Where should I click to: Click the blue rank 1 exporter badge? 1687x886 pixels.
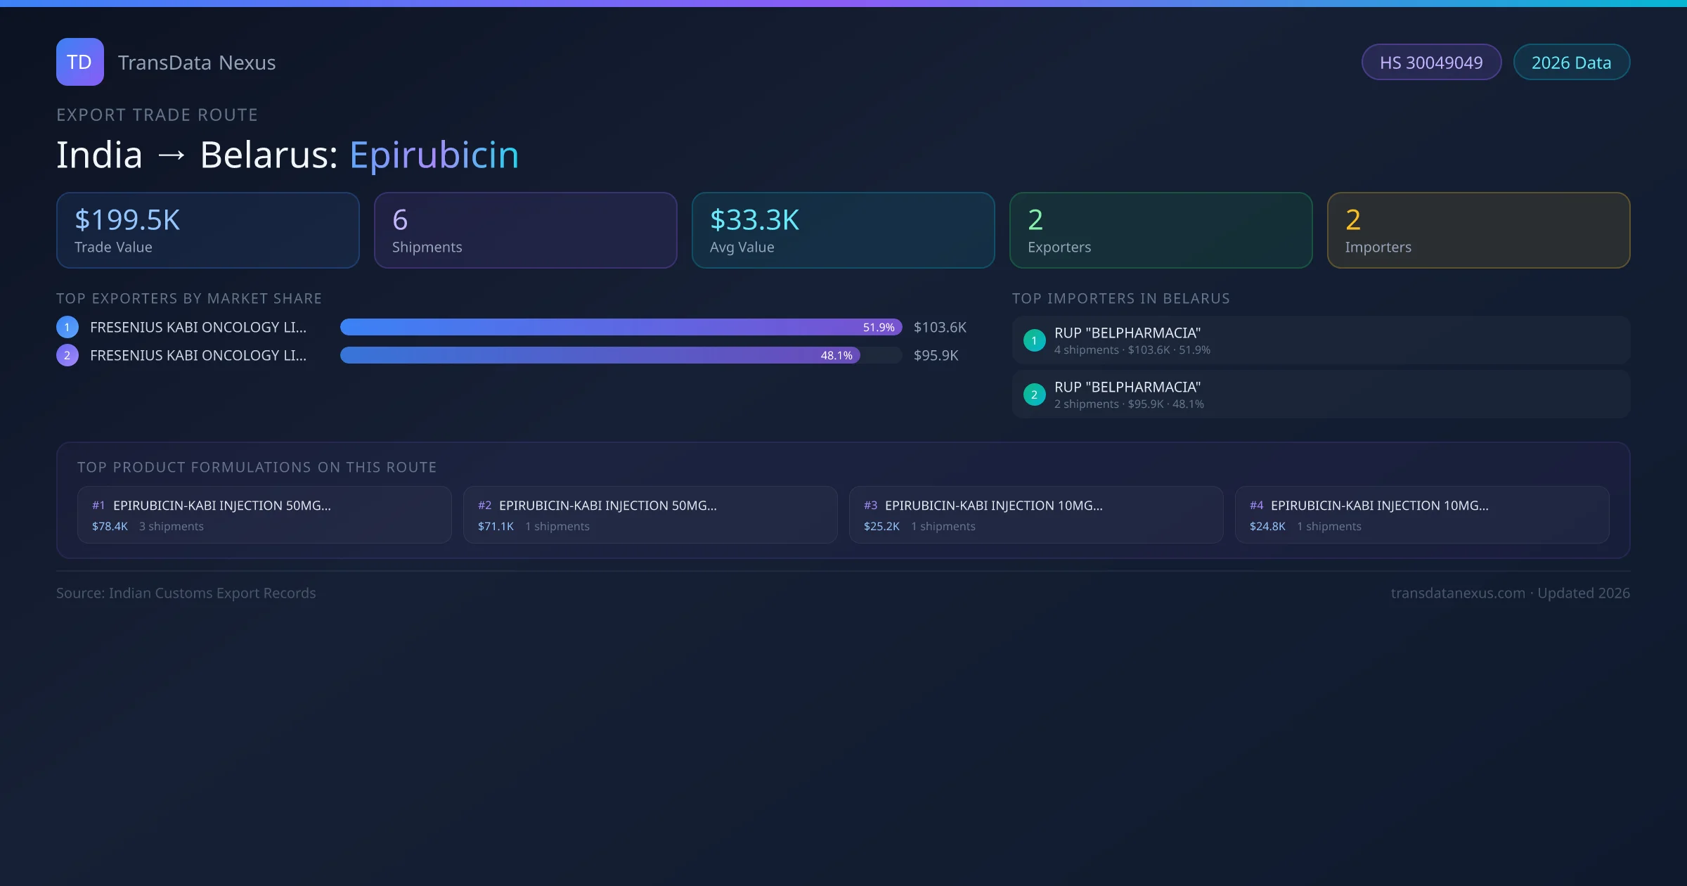click(67, 327)
